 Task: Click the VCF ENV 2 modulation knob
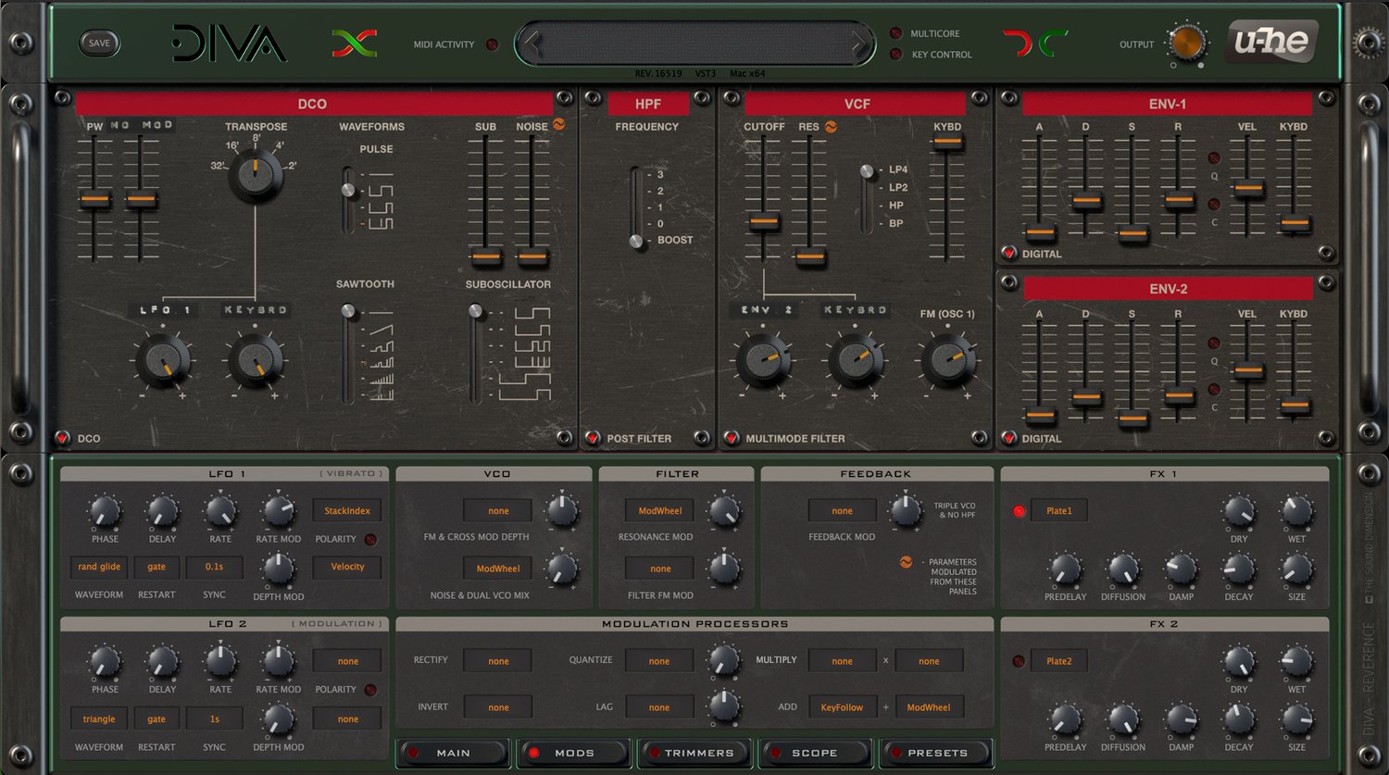coord(763,360)
